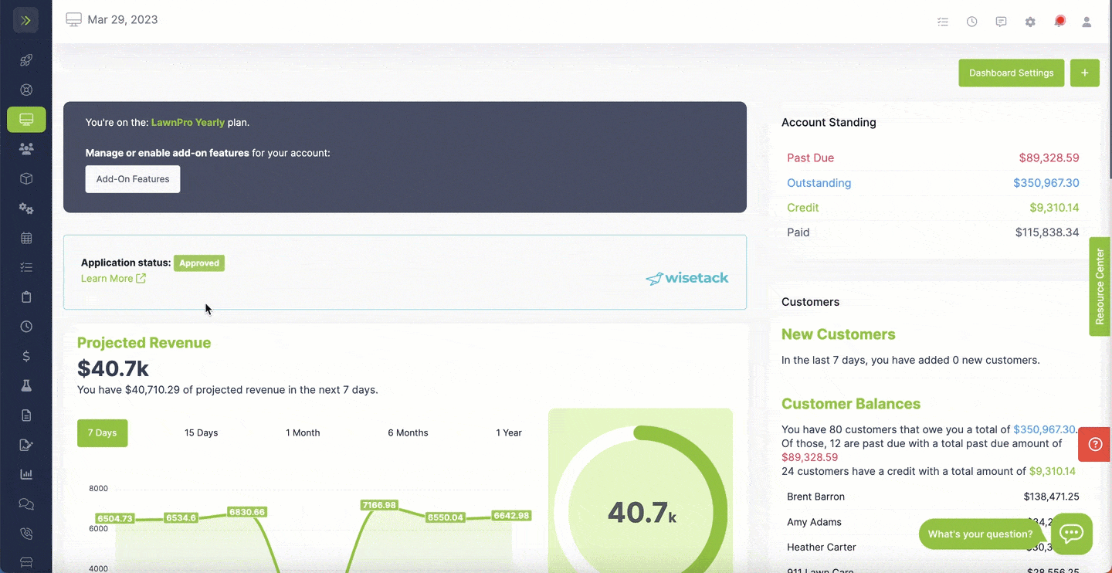Open the flask icon in sidebar
The width and height of the screenshot is (1112, 573).
pos(26,385)
